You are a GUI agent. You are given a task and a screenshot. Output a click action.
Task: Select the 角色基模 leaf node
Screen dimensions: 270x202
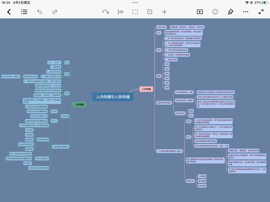[x=202, y=186]
